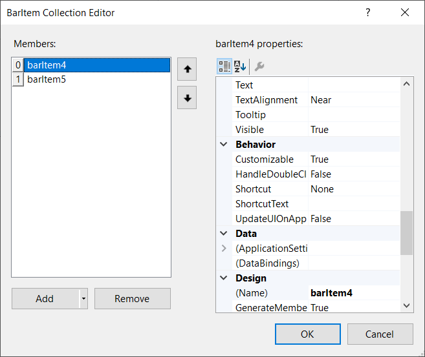The image size is (425, 357).
Task: Move selected member up
Action: tap(187, 69)
